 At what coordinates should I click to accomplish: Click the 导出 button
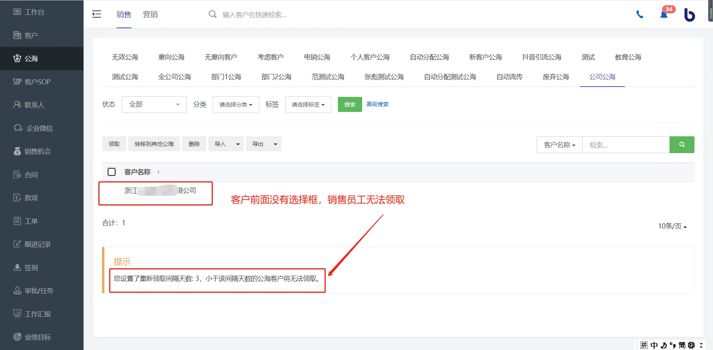coord(258,144)
